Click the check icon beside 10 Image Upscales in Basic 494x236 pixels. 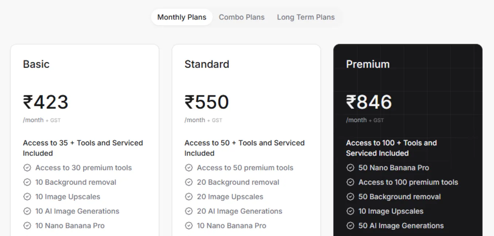click(28, 197)
